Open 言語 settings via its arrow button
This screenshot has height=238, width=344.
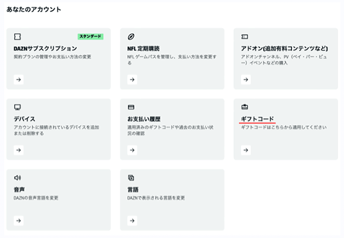132,221
